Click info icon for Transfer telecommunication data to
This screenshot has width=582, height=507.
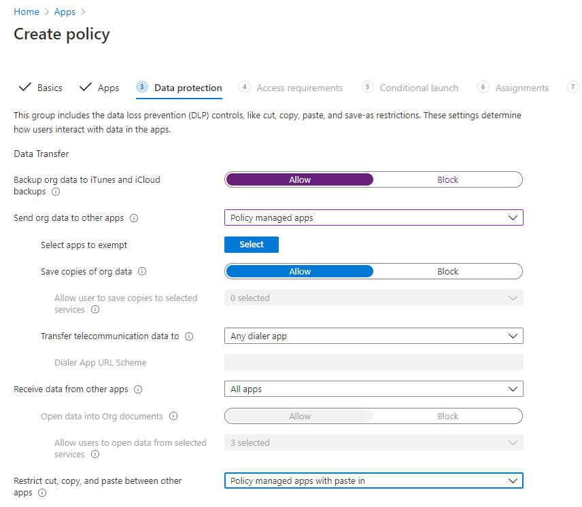click(x=189, y=336)
